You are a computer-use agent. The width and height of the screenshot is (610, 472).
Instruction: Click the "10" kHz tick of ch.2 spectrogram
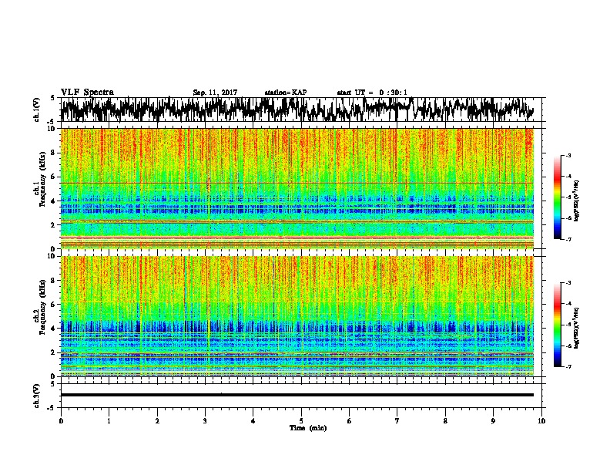click(52, 256)
